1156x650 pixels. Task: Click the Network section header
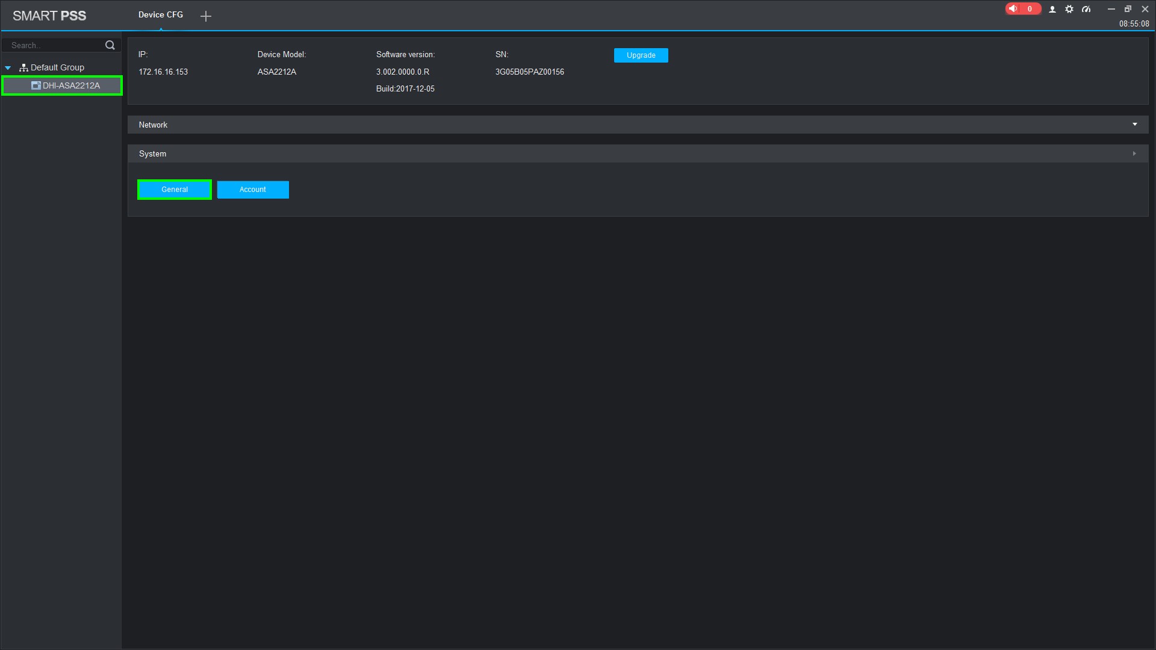point(154,125)
